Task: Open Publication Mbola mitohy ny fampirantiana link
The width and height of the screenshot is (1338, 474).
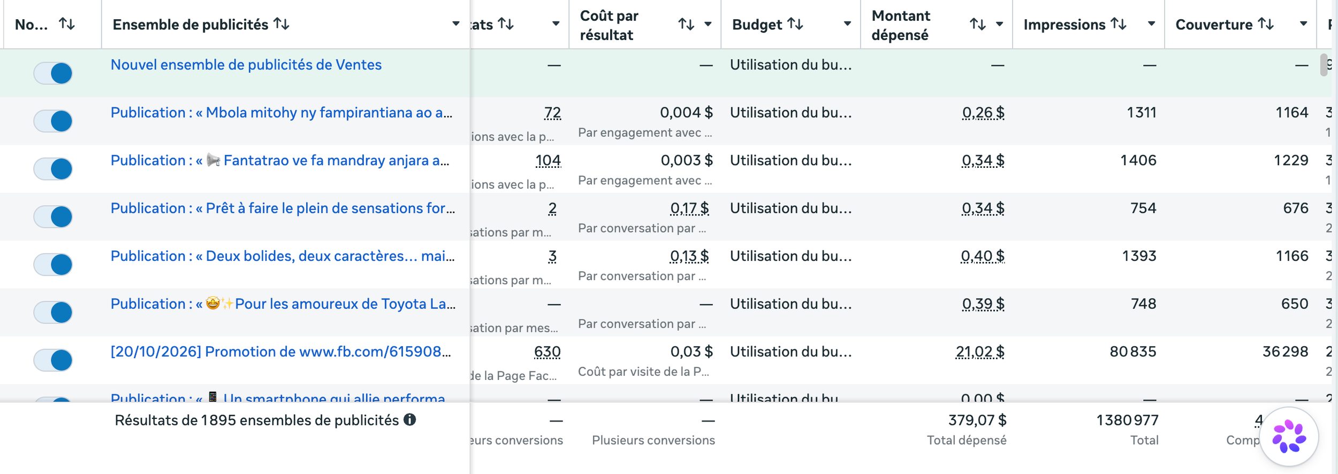Action: [x=282, y=113]
